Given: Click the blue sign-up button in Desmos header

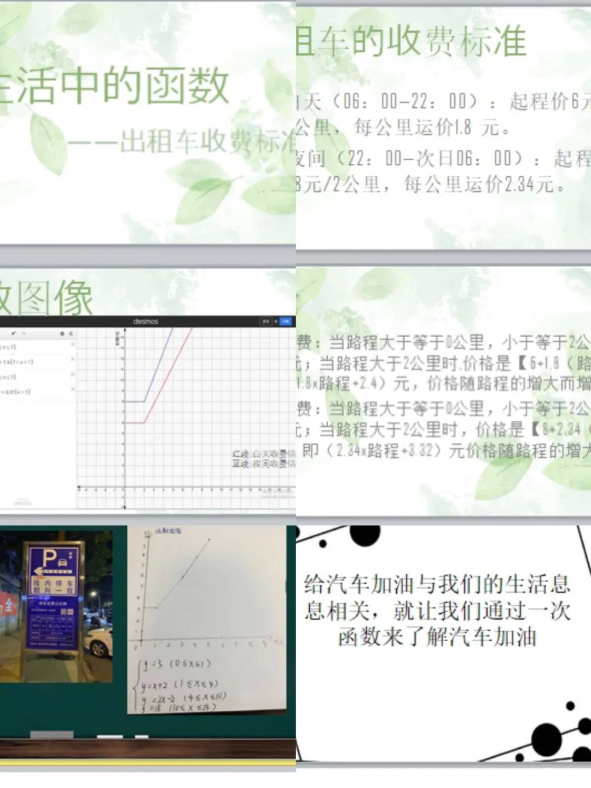Looking at the screenshot, I should (x=286, y=321).
